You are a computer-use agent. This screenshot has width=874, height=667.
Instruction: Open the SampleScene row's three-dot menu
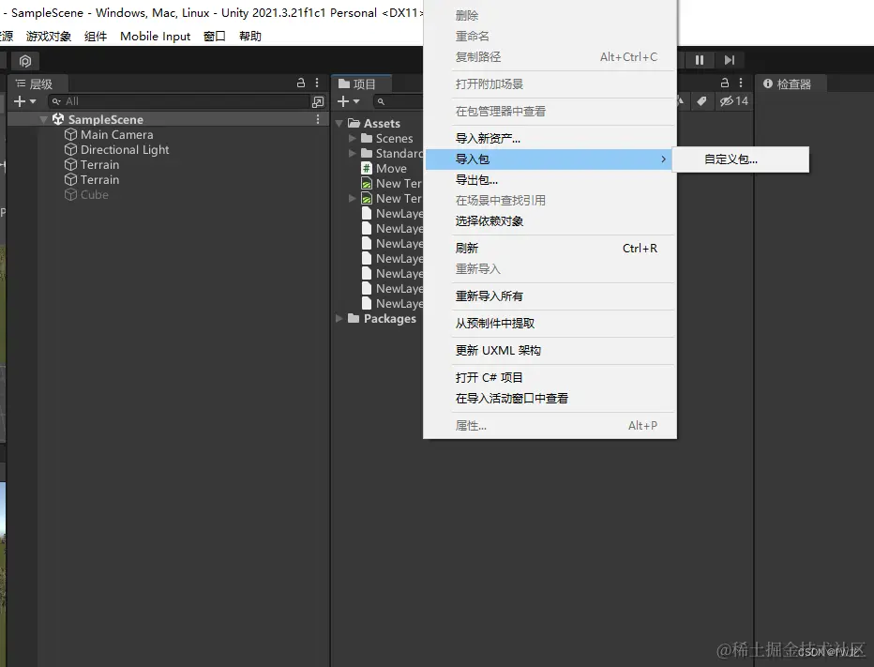[318, 119]
